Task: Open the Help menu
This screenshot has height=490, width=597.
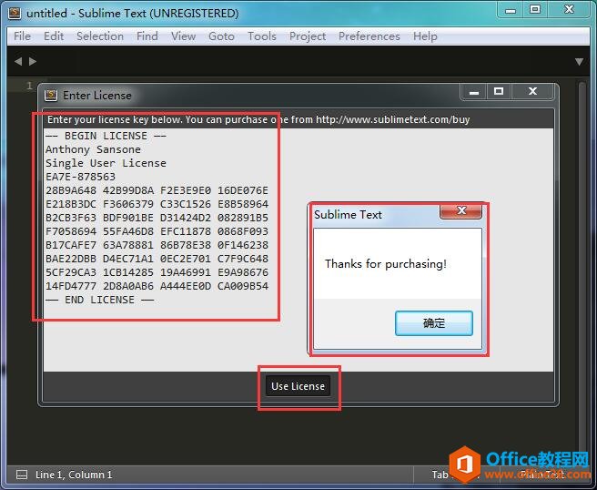Action: pos(425,36)
